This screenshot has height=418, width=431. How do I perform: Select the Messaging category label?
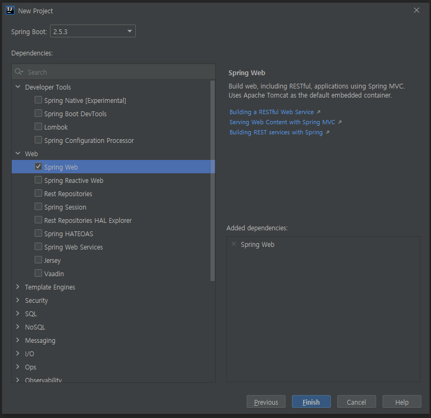pyautogui.click(x=40, y=341)
